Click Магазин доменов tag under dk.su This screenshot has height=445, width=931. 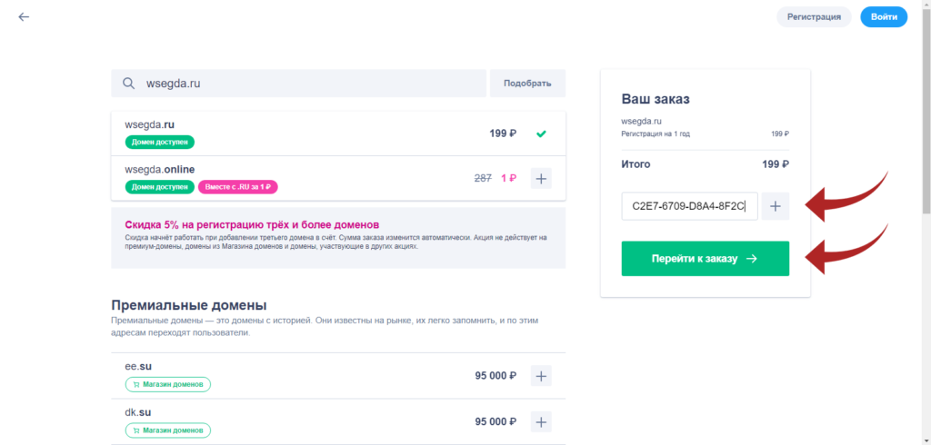tap(168, 430)
